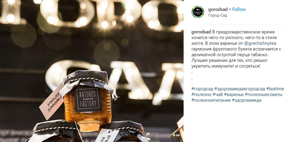Open the #варенье hashtag

pyautogui.click(x=234, y=95)
